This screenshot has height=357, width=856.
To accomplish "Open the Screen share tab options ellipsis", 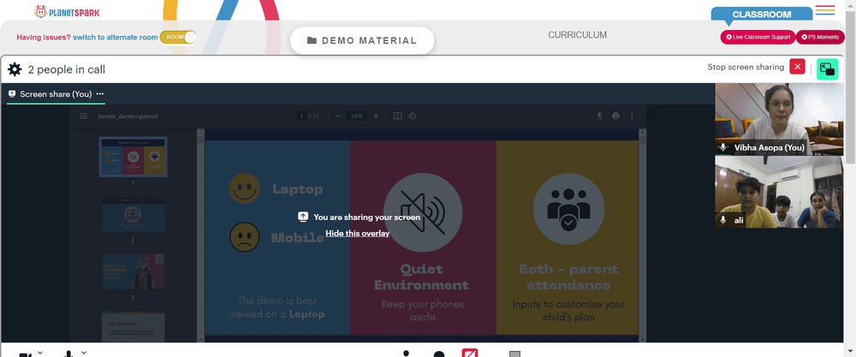I will [100, 94].
